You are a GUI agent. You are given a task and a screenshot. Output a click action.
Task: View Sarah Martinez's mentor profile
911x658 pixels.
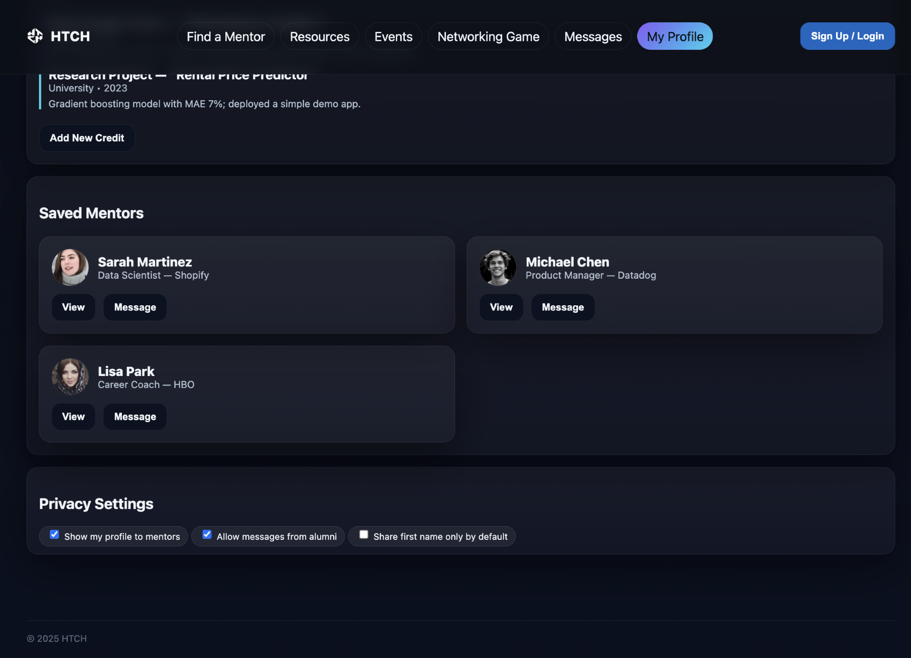(x=74, y=307)
